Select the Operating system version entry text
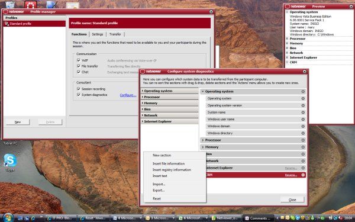Image resolution: width=355 pixels, height=222 pixels. [225, 105]
